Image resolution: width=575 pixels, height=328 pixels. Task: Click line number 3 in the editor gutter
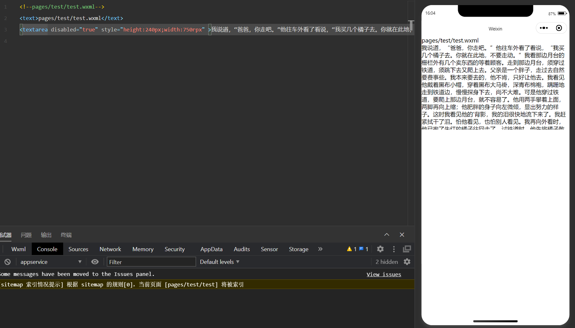tap(5, 30)
